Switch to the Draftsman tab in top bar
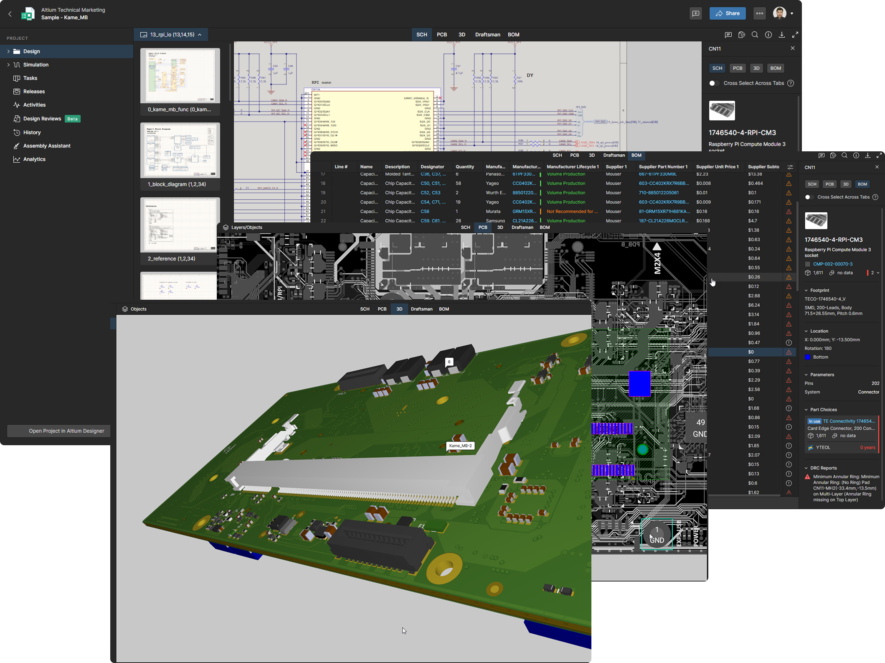 (x=487, y=35)
